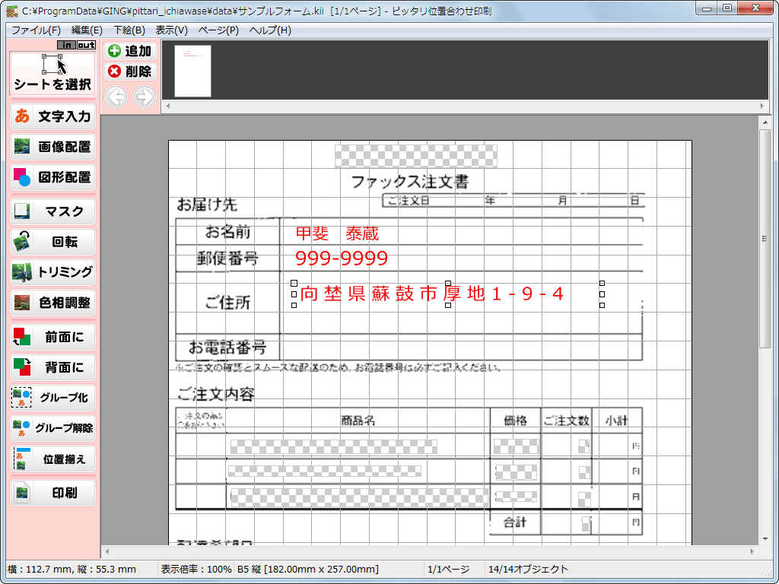Open the 表示(V) menu
This screenshot has height=584, width=779.
coord(171,30)
